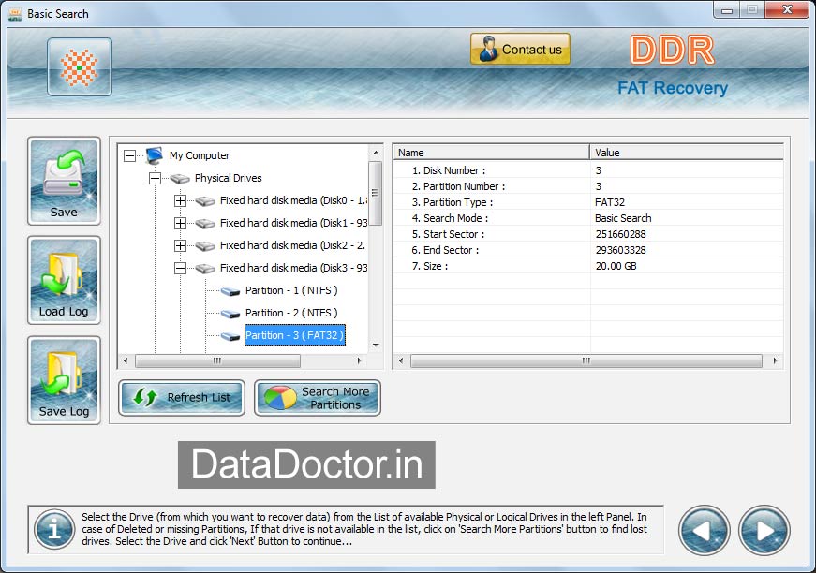The height and width of the screenshot is (573, 816).
Task: Click the '4. Search Mode :' row
Action: coord(588,218)
